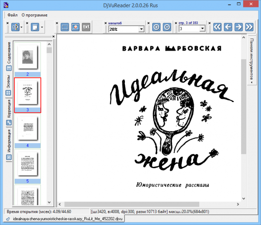Toggle the txt text layer button
The height and width of the screenshot is (225, 261).
[x=86, y=27]
